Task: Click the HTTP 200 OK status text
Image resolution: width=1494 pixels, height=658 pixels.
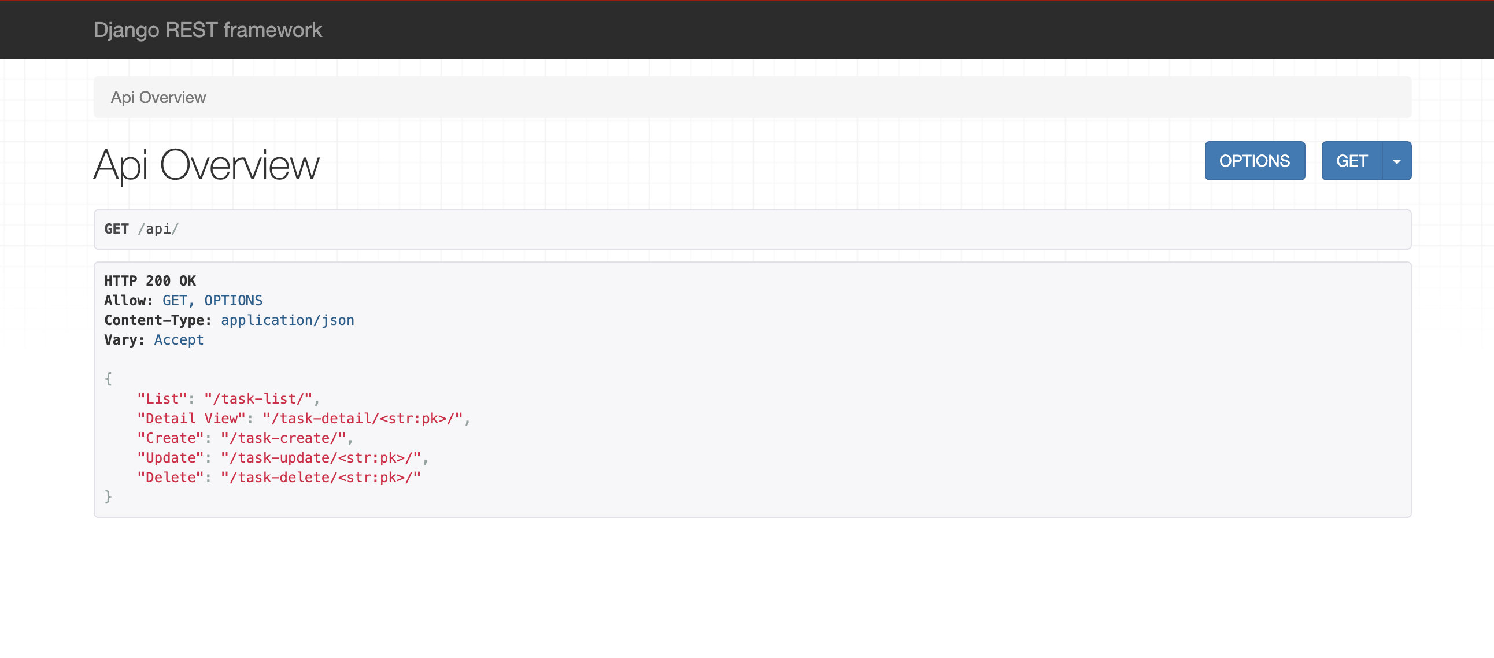Action: [x=150, y=281]
